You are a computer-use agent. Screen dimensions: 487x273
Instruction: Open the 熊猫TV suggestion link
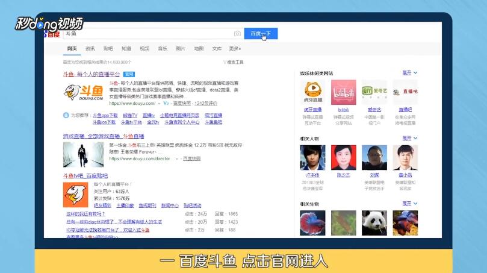click(x=130, y=115)
